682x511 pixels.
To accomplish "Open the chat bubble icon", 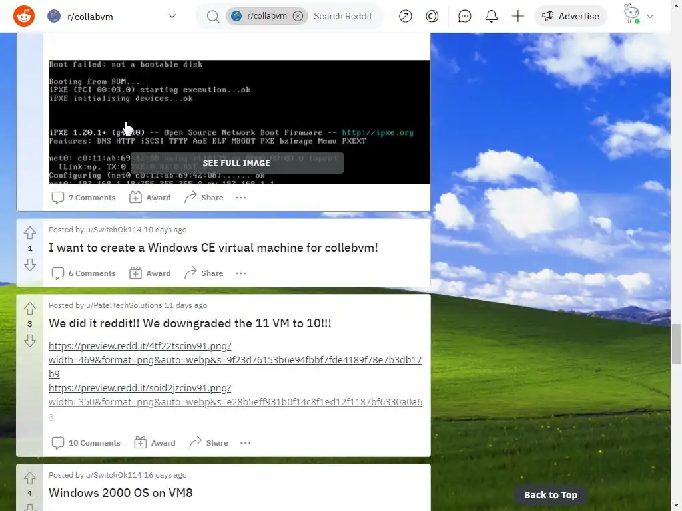I will pyautogui.click(x=464, y=16).
